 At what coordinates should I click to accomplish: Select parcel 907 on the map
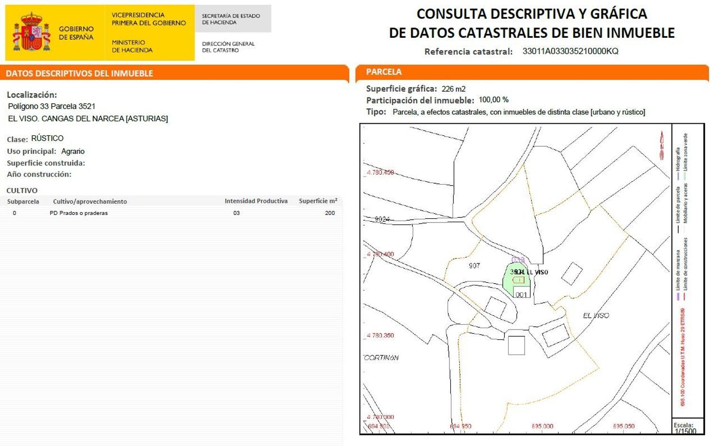[474, 266]
